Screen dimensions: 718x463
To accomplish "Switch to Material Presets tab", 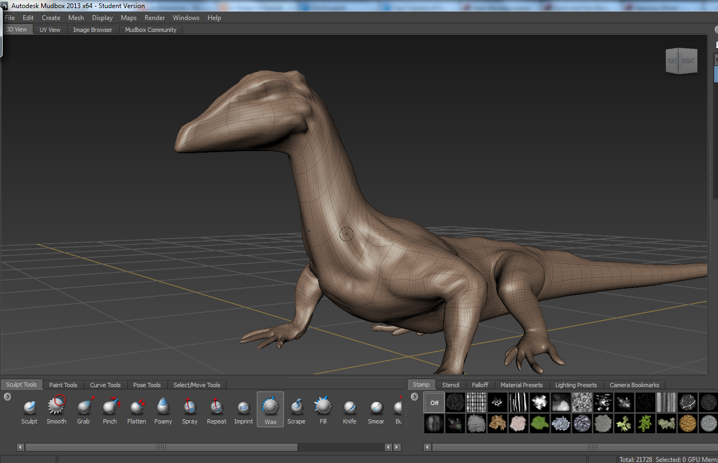I will click(521, 385).
